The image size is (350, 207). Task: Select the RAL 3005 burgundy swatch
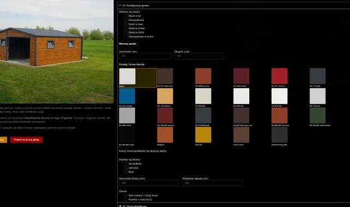pyautogui.click(x=241, y=76)
